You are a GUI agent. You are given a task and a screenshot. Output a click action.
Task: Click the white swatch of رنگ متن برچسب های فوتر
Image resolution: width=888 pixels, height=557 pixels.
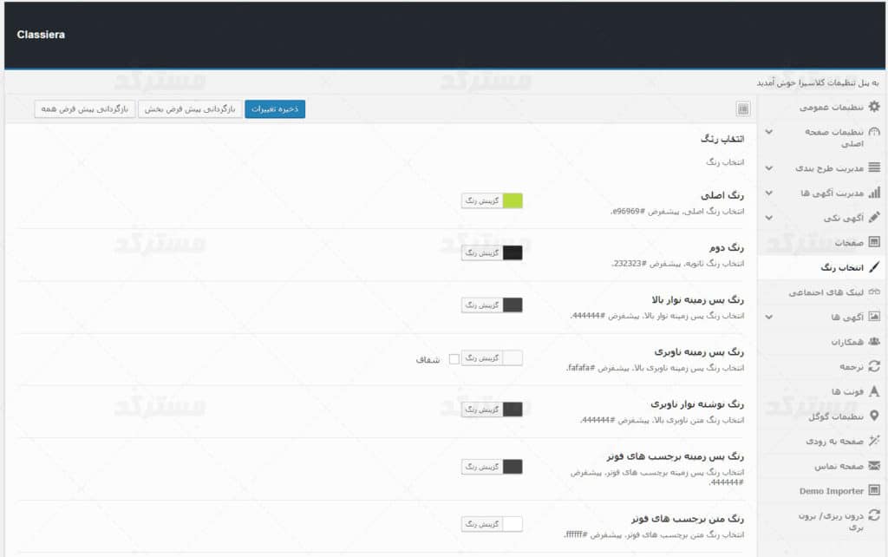point(513,524)
